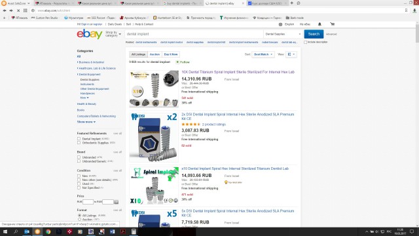The height and width of the screenshot is (236, 419).
Task: Expand Show more categories
Action: [86, 122]
